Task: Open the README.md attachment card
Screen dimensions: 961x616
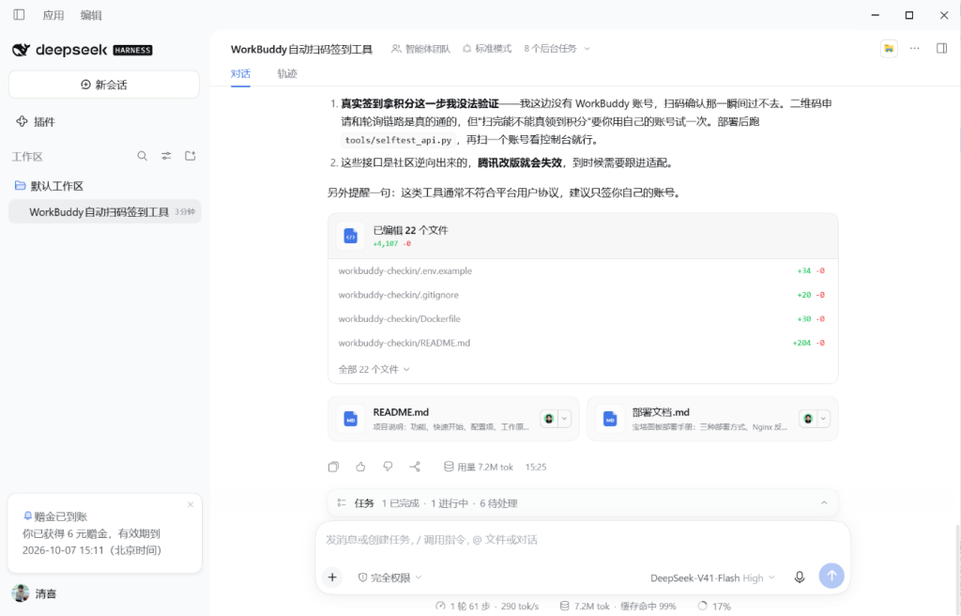Action: [x=453, y=419]
